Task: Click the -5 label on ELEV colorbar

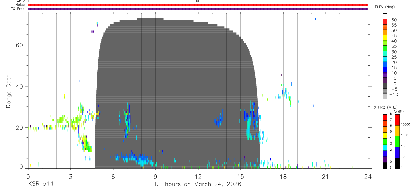Action: (394, 89)
